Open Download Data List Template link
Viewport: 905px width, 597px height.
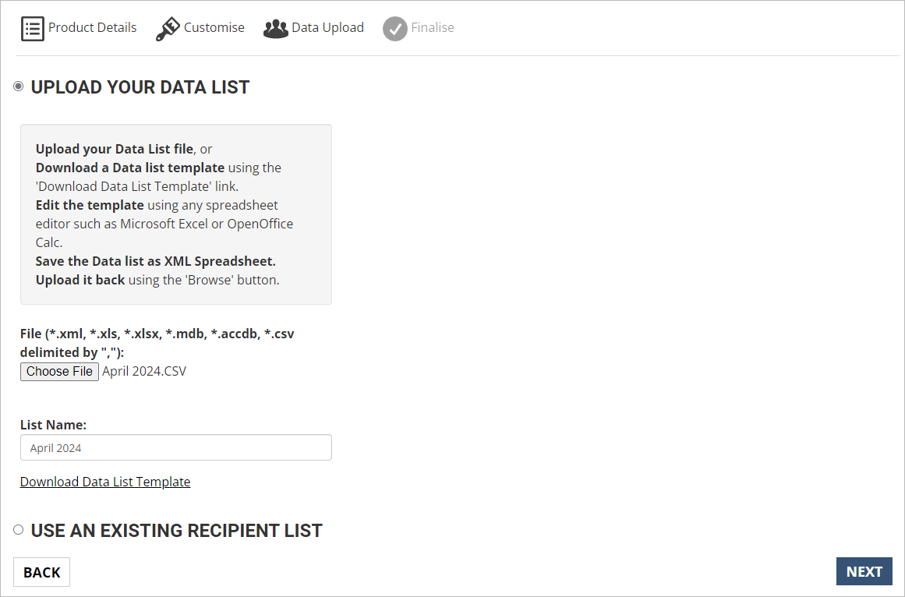105,482
